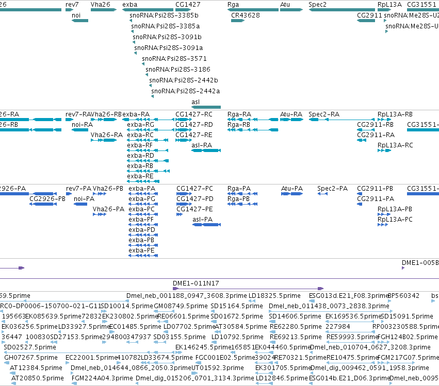The height and width of the screenshot is (386, 439).
Task: Select the SD15164.5prime EST label
Action: [x=237, y=306]
